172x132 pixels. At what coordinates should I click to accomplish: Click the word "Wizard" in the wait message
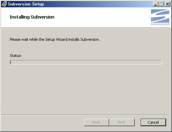(x=62, y=39)
